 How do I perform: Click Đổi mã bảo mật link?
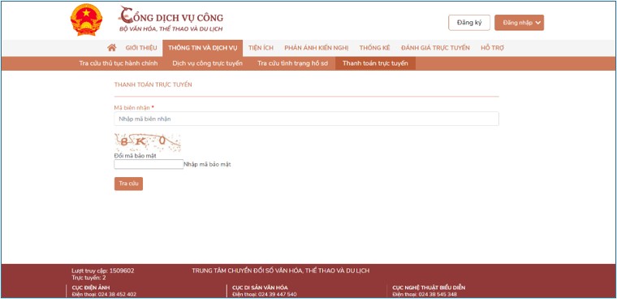click(x=135, y=156)
